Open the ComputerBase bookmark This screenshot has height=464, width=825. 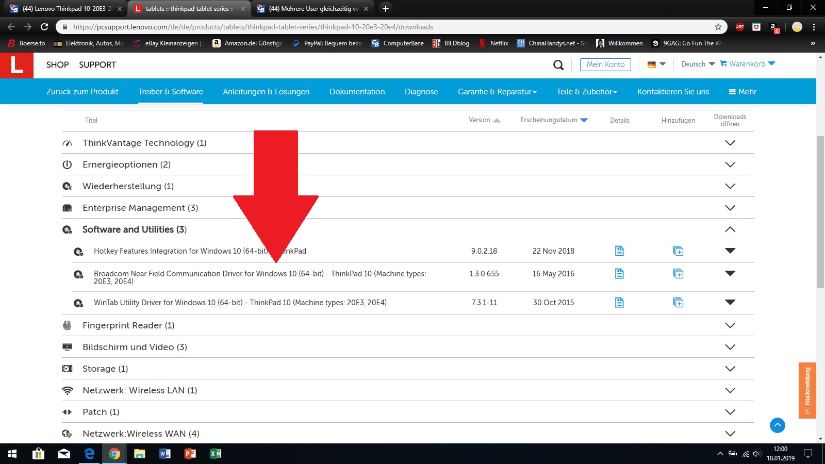coord(398,43)
